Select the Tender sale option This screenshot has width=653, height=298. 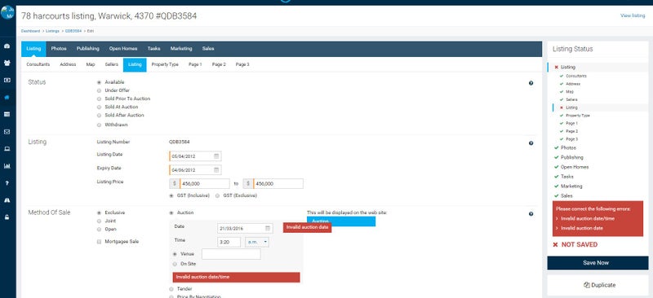[171, 288]
